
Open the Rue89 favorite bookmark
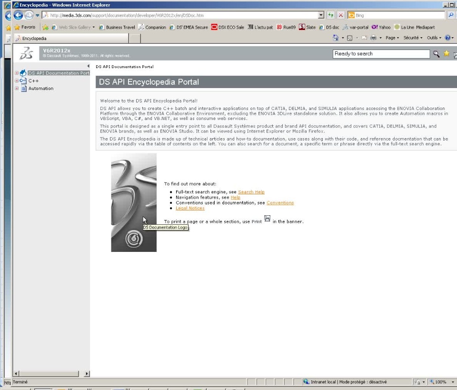tap(286, 27)
